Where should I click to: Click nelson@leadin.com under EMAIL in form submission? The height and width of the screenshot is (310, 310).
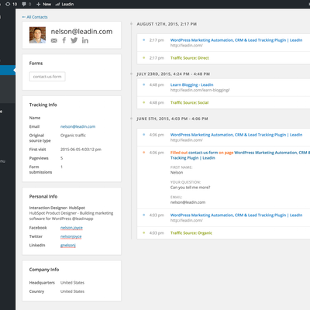pos(188,202)
